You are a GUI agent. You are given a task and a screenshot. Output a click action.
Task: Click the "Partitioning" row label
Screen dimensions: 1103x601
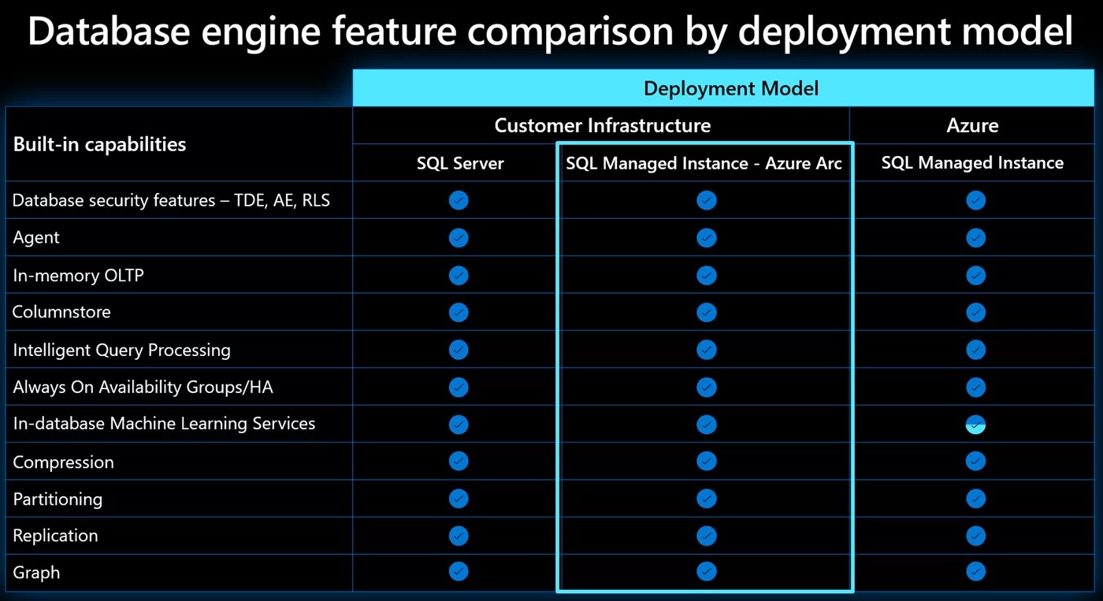pyautogui.click(x=58, y=499)
